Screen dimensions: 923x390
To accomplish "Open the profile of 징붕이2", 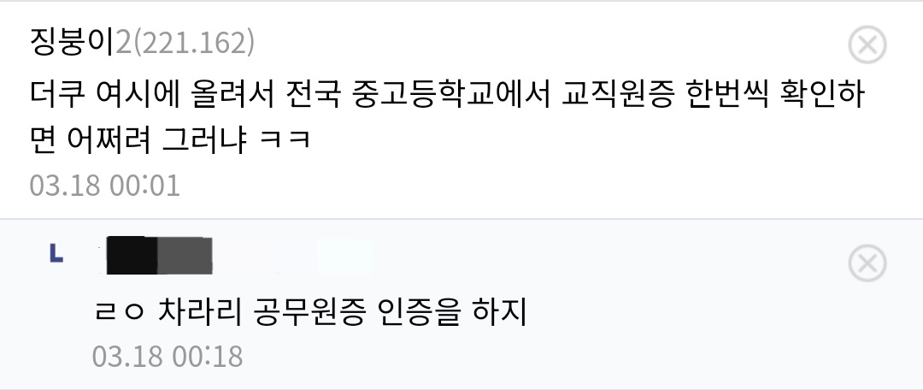I will [x=73, y=43].
